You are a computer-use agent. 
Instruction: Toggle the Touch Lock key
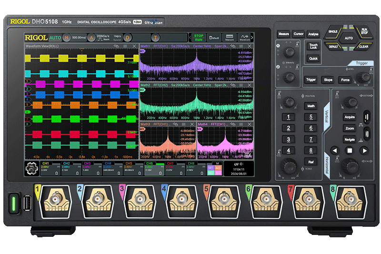(313, 46)
